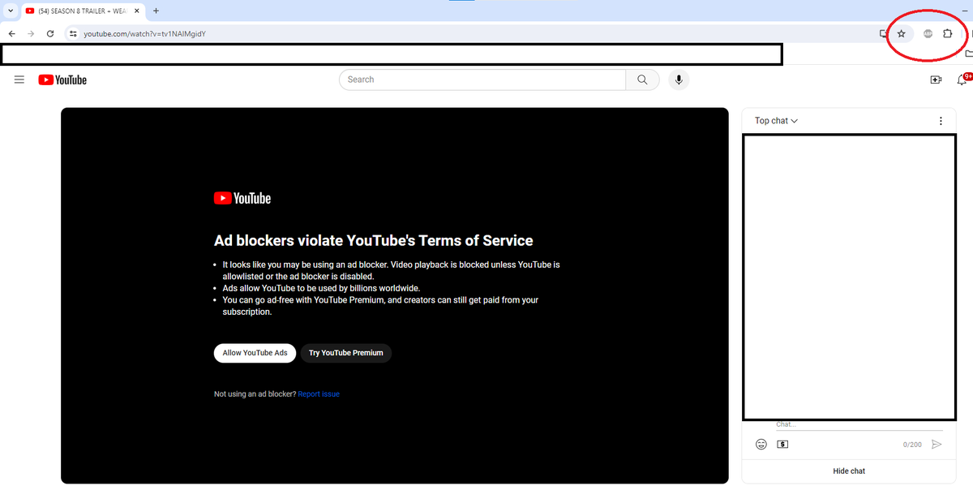The height and width of the screenshot is (486, 973).
Task: Click the 'Ad blockers violate YouTube's Terms of Service' heading
Action: tap(374, 241)
